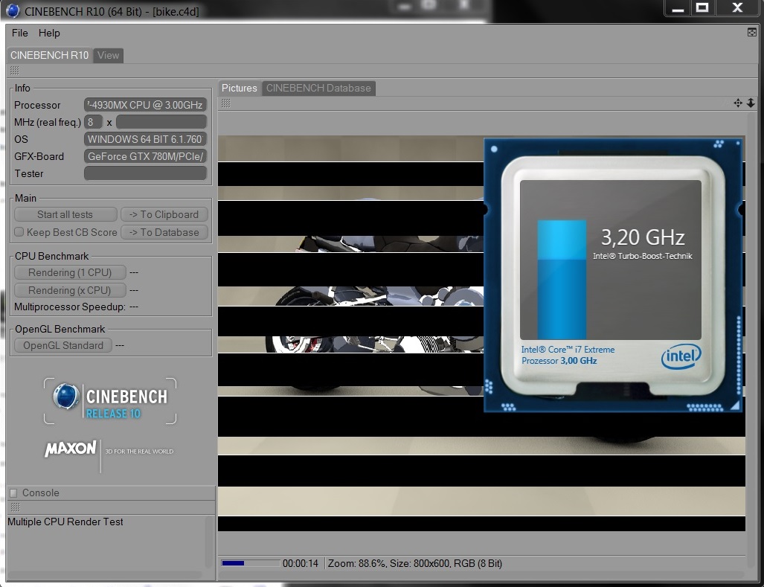The width and height of the screenshot is (764, 587).
Task: Click the layout icon at menu bar right
Action: [752, 32]
